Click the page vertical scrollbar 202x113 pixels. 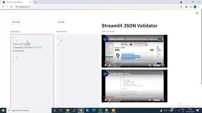[x=201, y=47]
